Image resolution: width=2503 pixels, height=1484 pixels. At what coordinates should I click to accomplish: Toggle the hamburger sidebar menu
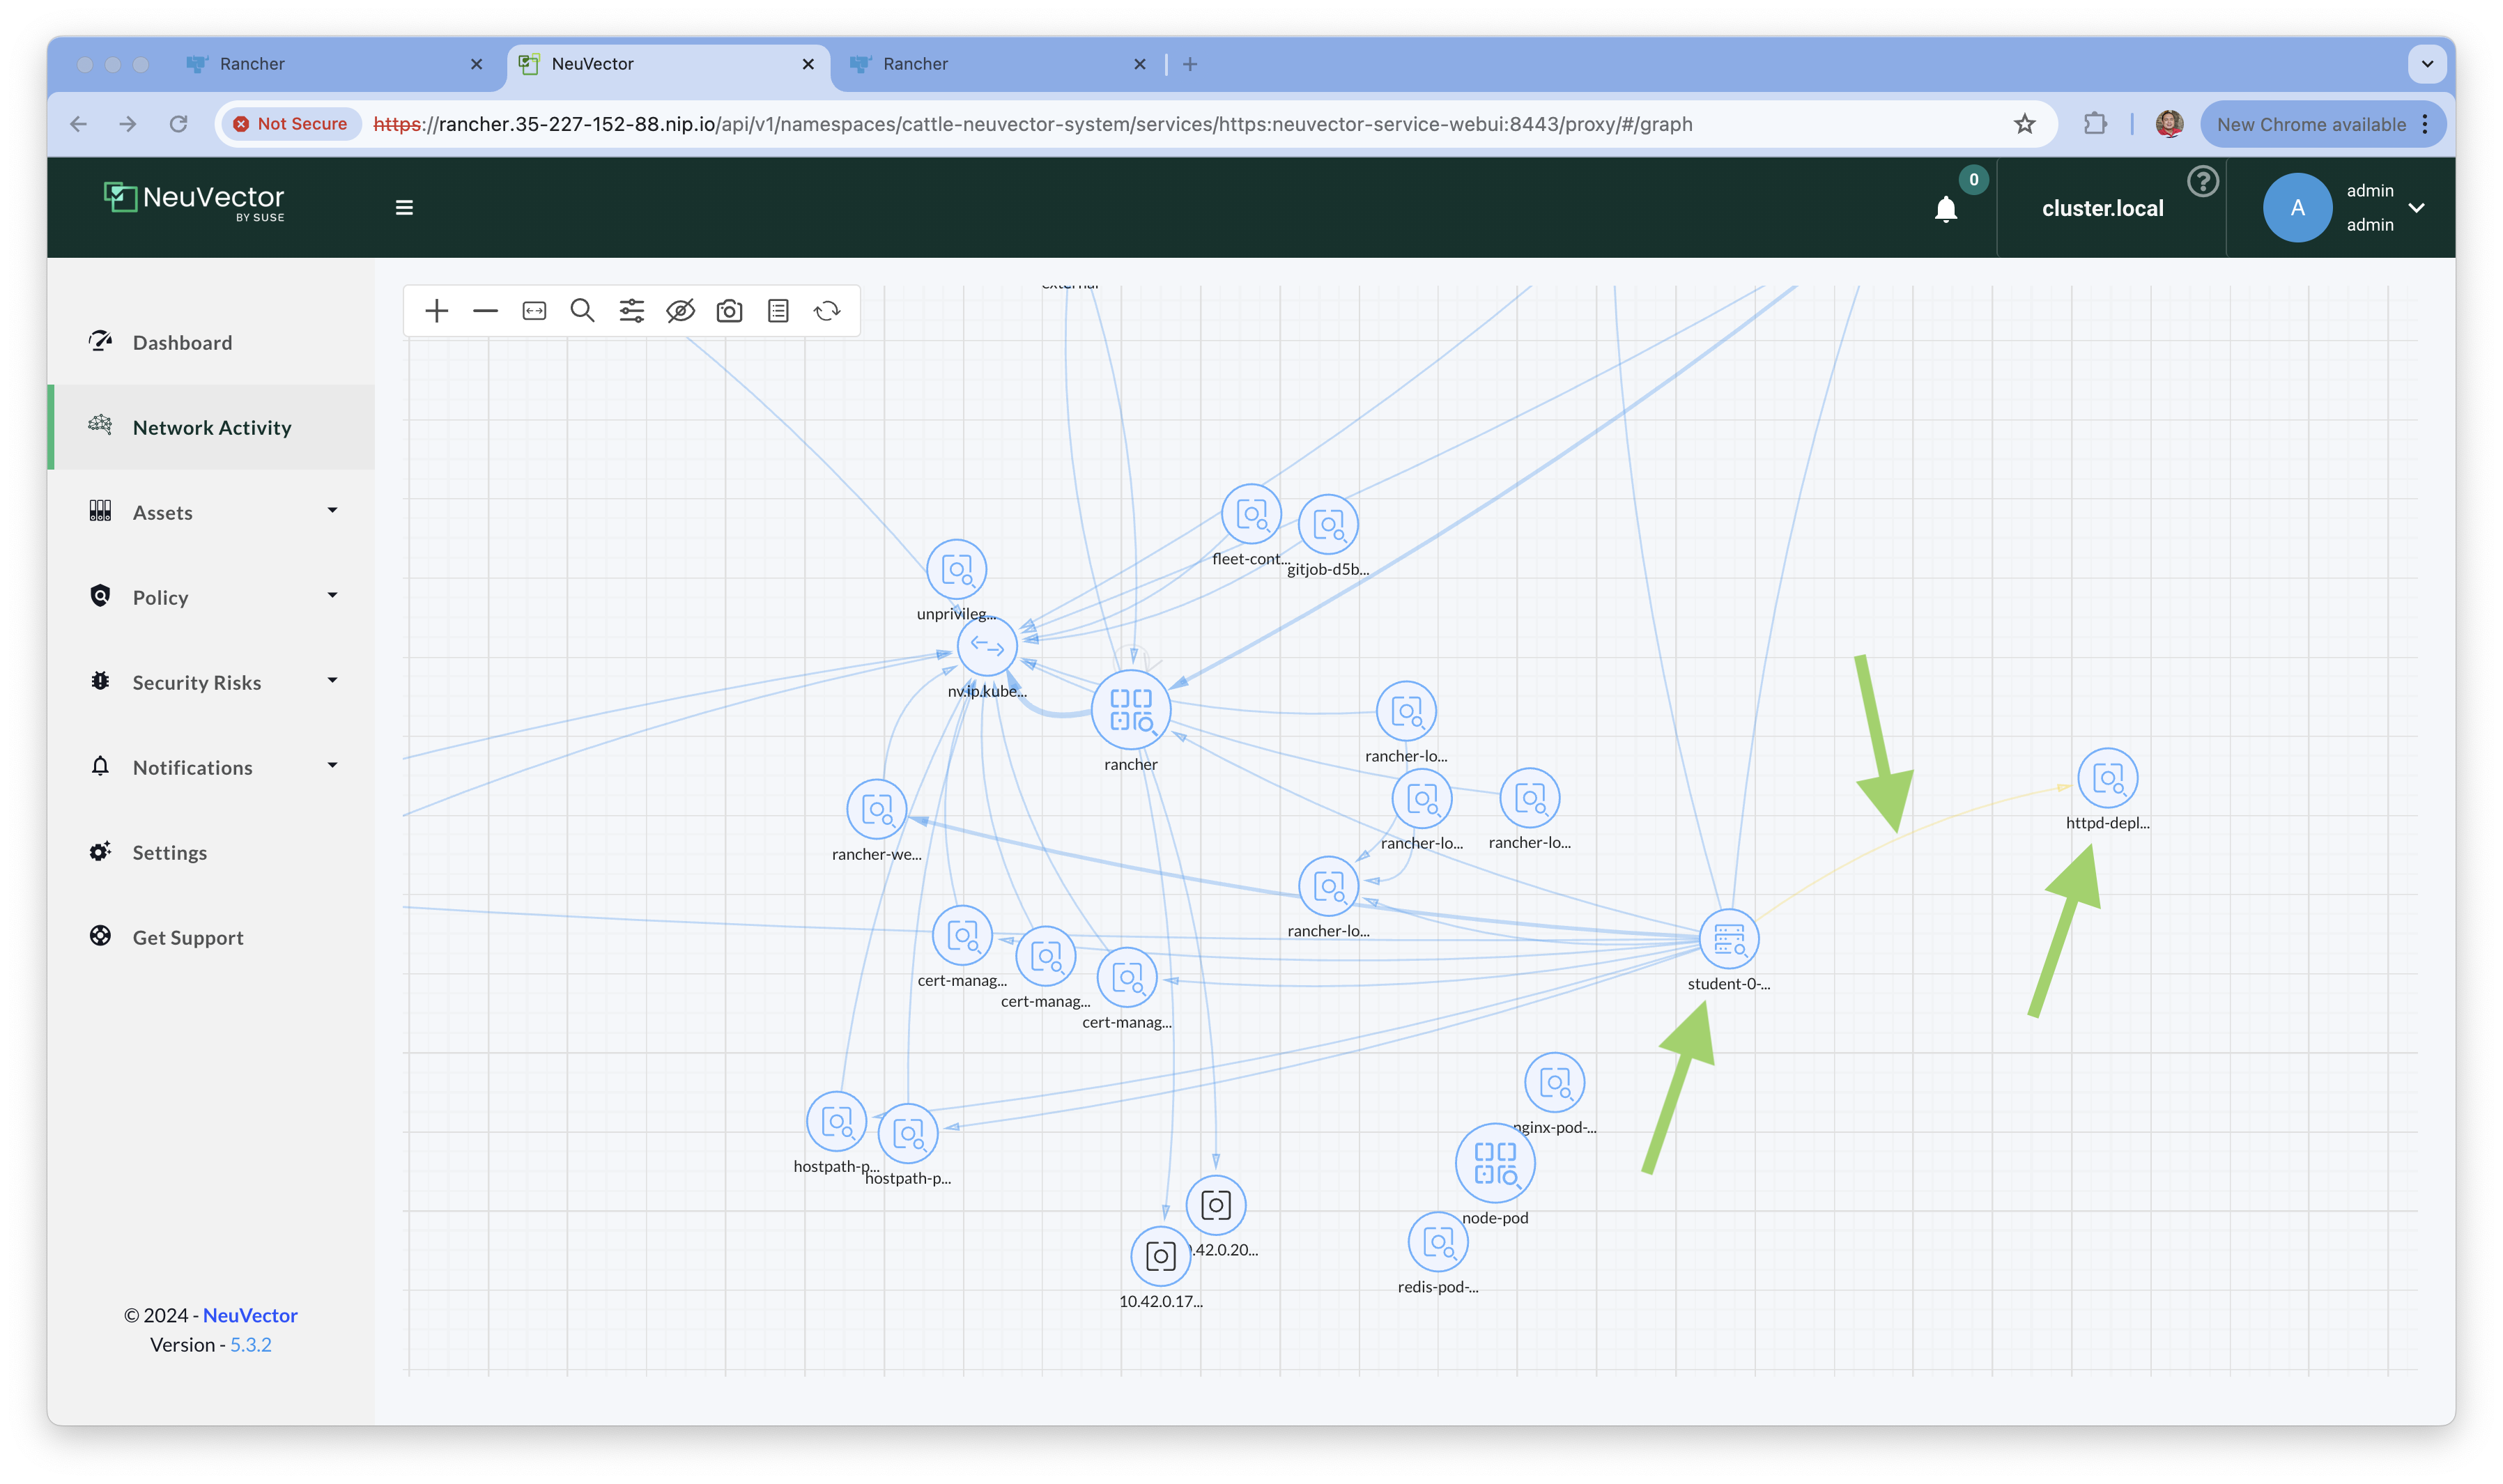click(x=404, y=208)
